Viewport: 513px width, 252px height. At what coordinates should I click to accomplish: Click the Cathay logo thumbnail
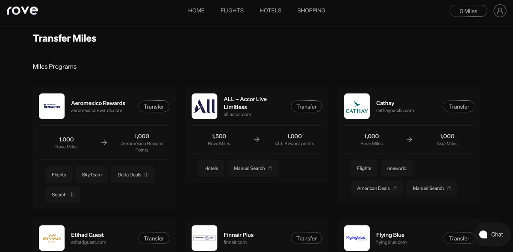click(357, 106)
